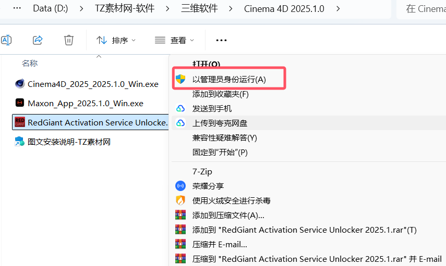The width and height of the screenshot is (446, 266).
Task: Click the Rename icon in toolbar
Action: [6, 40]
